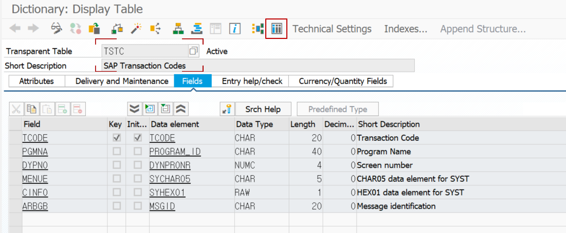Click the Active/Inactive switch icon
Viewport: 566px width, 233px height.
pos(76,28)
